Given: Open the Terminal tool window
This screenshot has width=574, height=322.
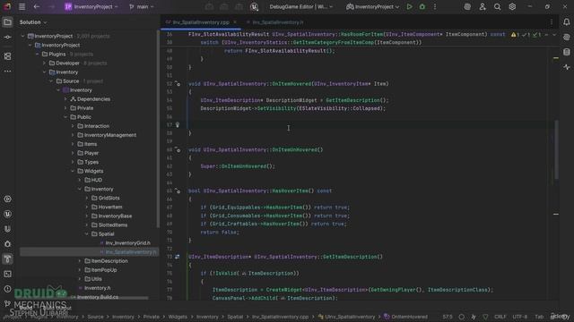Looking at the screenshot, I should (7, 274).
